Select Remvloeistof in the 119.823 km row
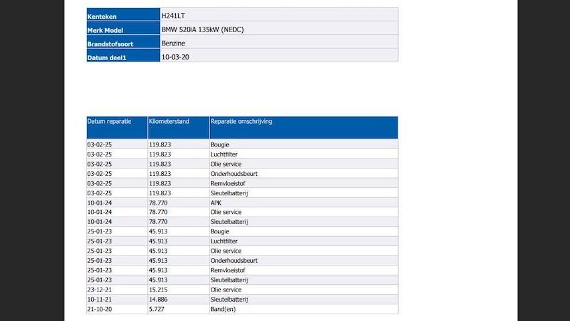The height and width of the screenshot is (321, 570). point(228,184)
